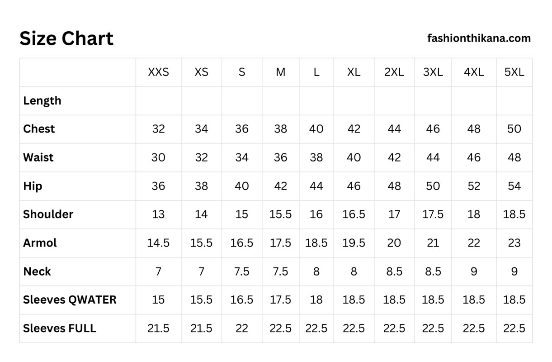Click the Length row label
552x362 pixels.
coord(42,100)
